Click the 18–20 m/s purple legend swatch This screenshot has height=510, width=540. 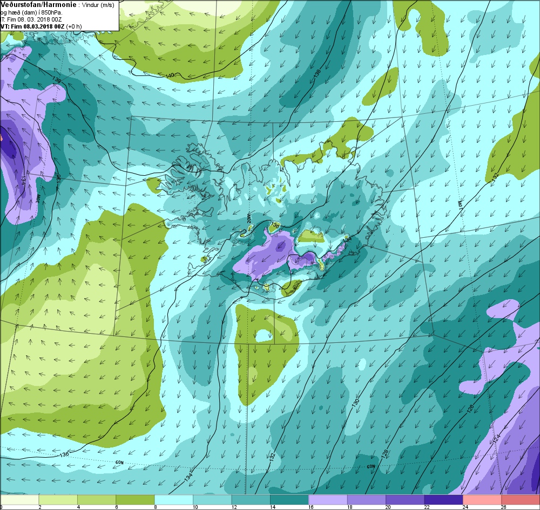point(367,499)
